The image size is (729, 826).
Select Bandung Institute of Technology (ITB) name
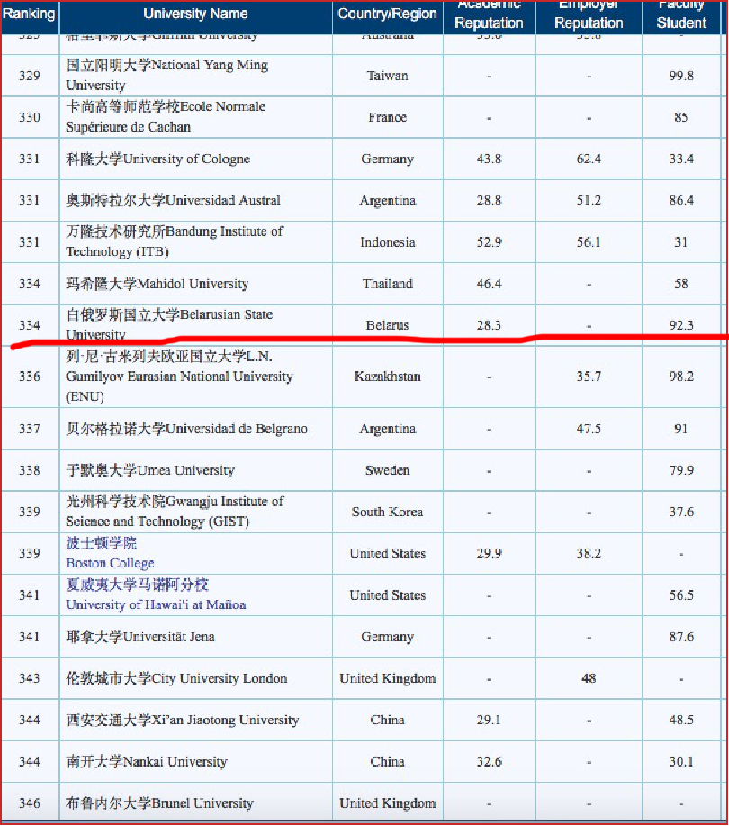175,241
